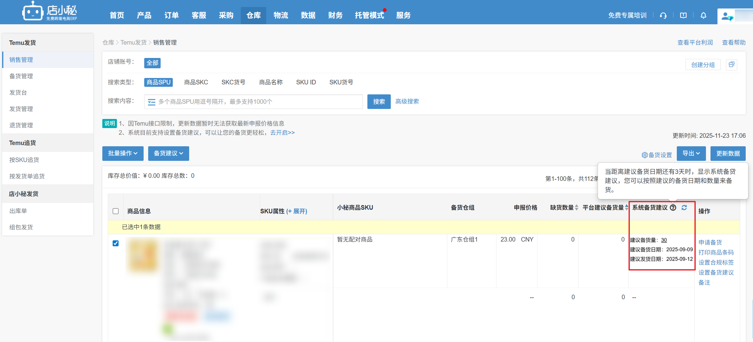
Task: Open the notification bell icon
Action: click(704, 15)
